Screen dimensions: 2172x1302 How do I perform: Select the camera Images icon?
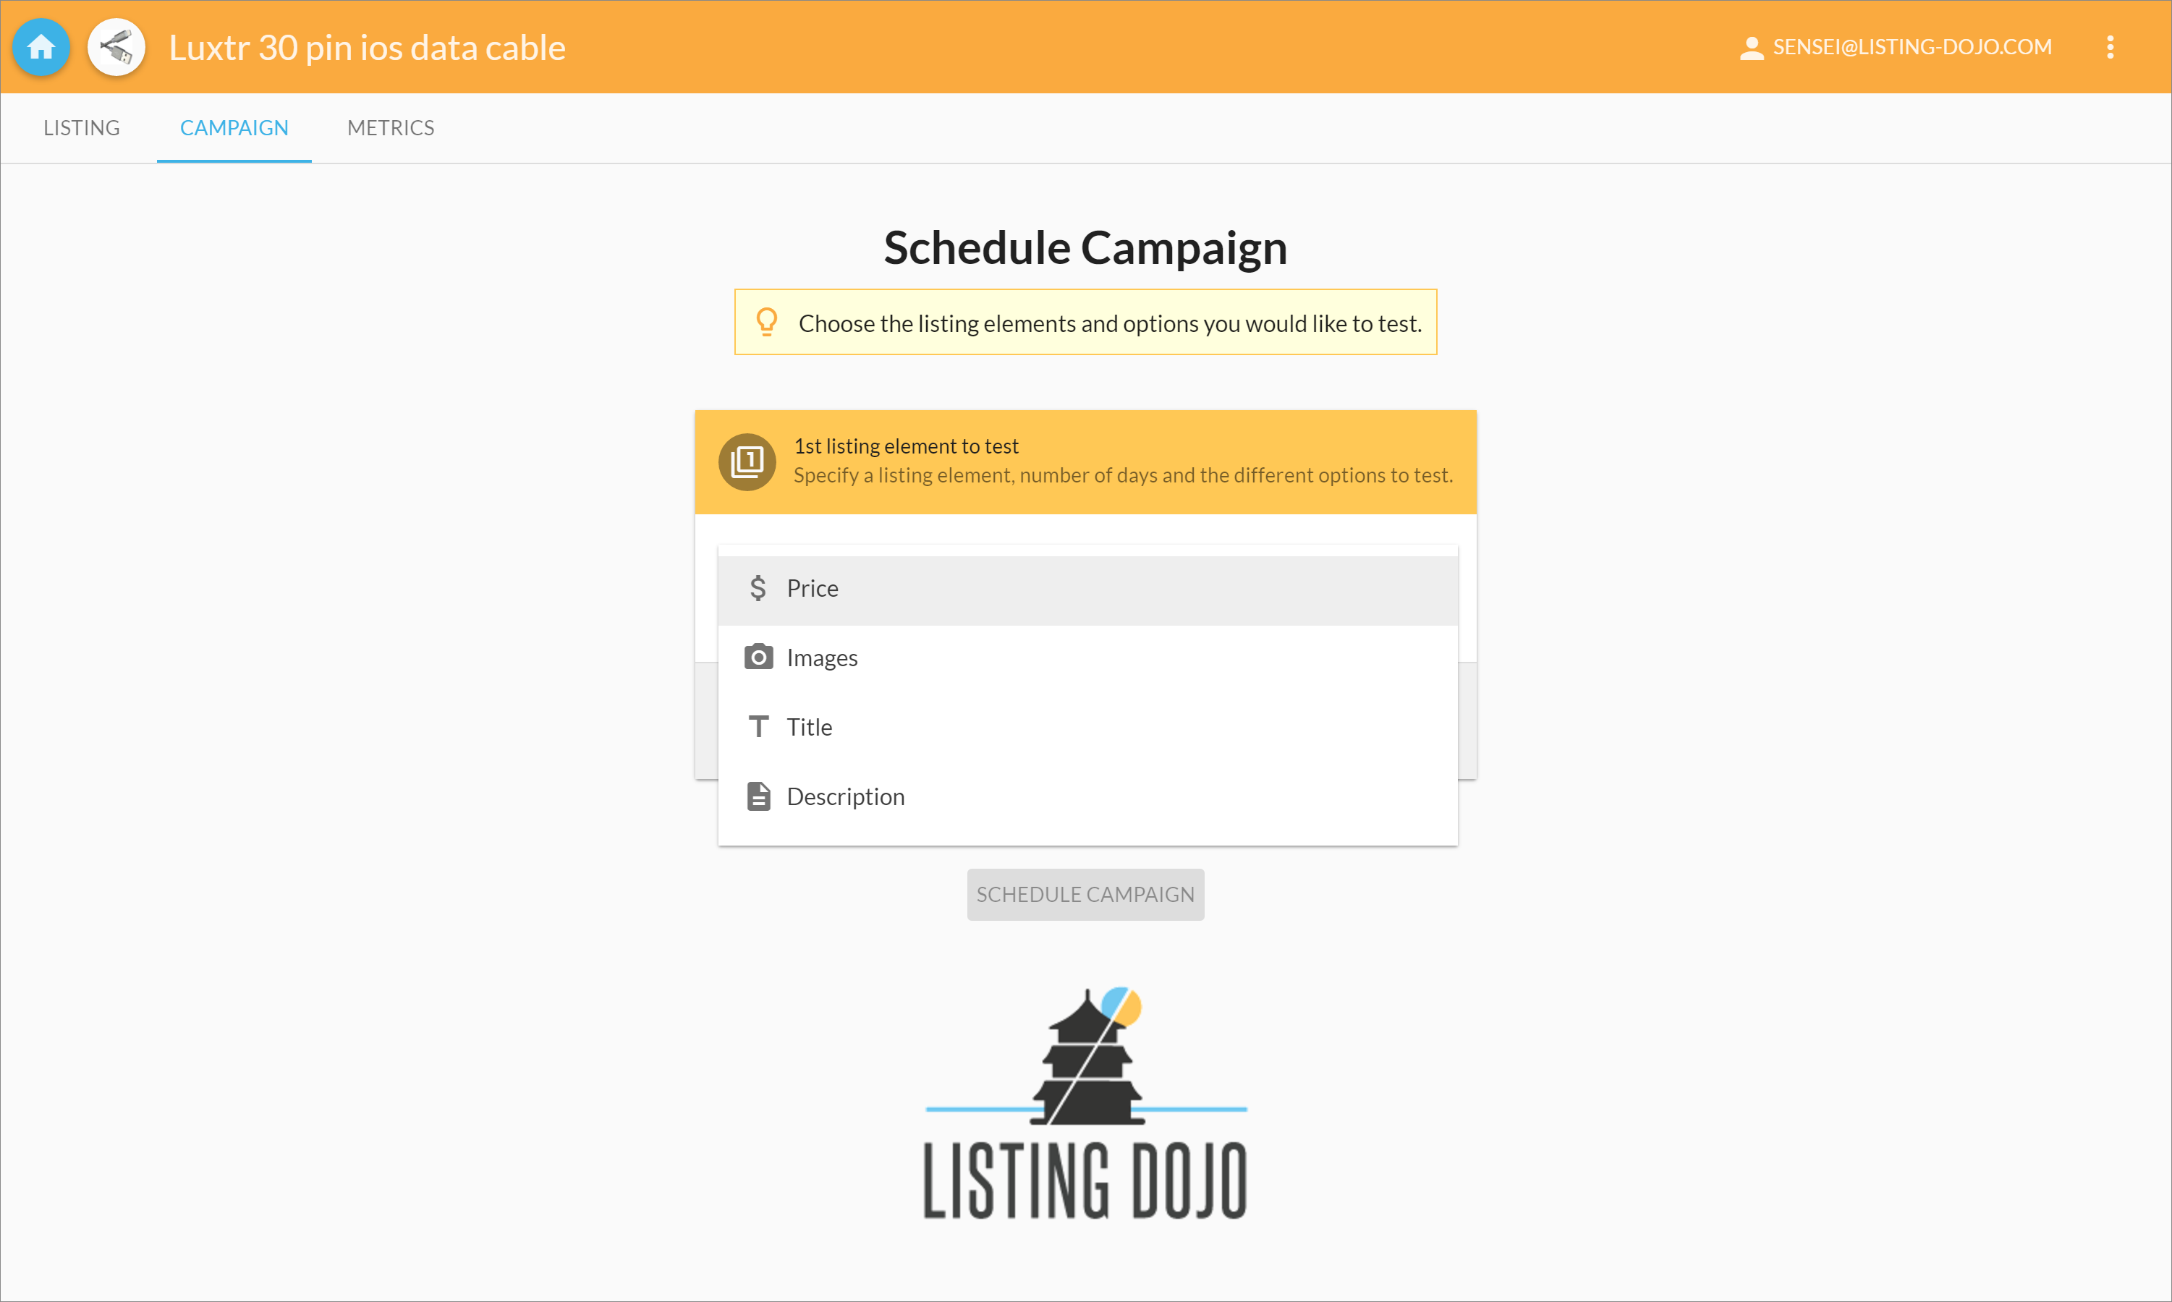point(758,657)
